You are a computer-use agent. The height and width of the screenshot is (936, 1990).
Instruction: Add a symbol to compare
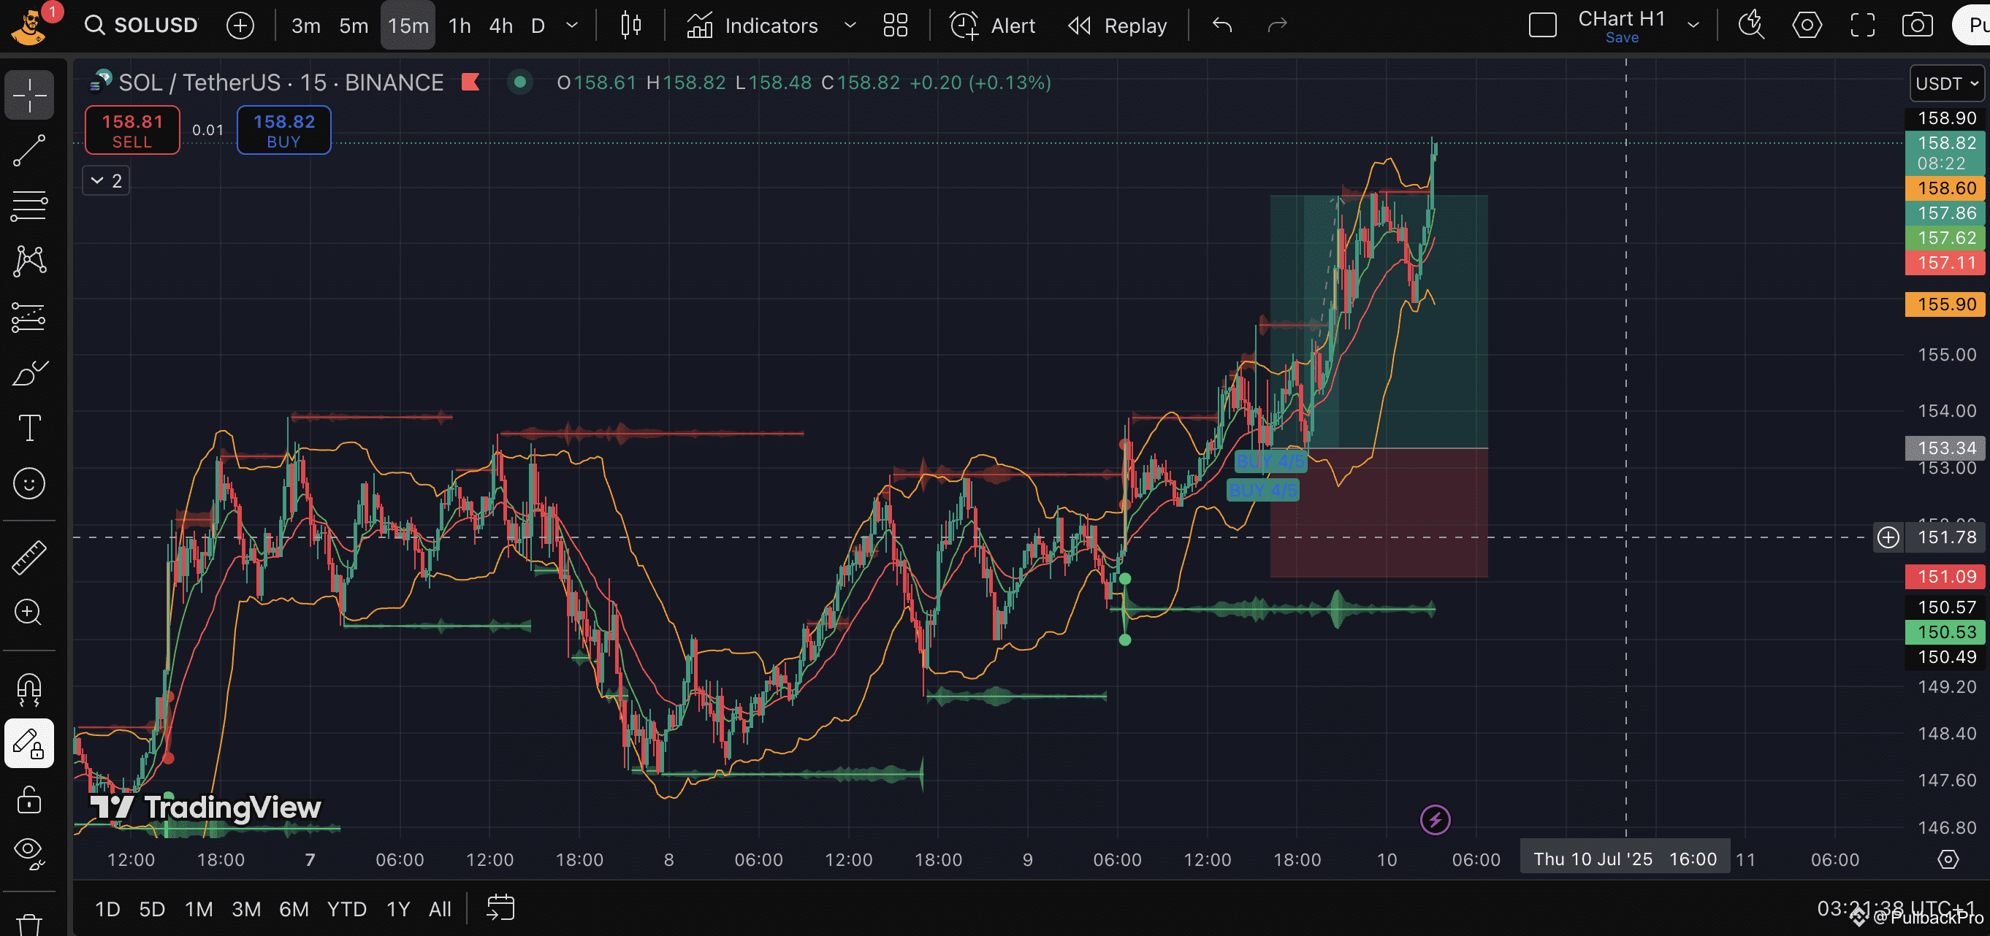point(240,26)
